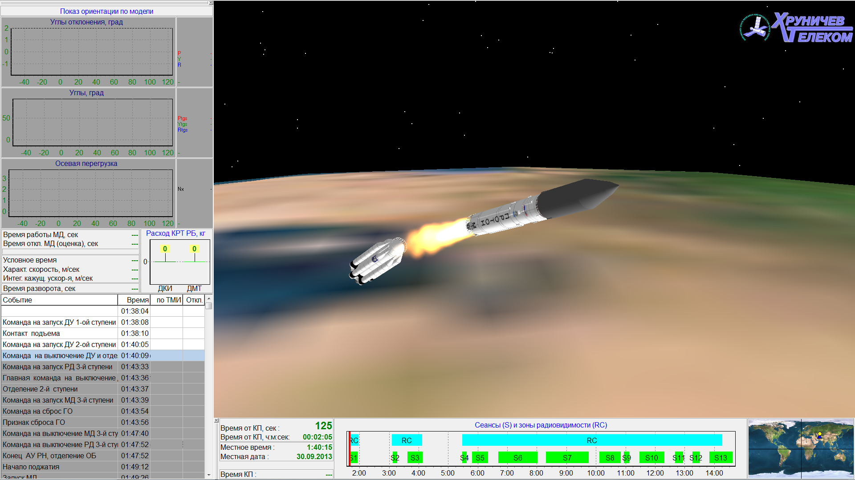
Task: Click the Время column header
Action: pos(134,300)
